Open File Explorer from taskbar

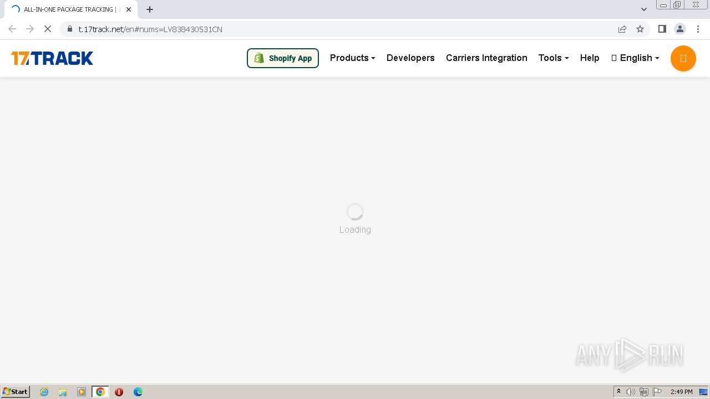tap(63, 392)
